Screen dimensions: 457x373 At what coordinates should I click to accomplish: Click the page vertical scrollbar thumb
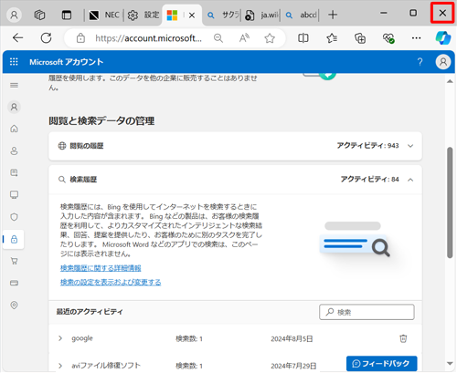coord(450,202)
